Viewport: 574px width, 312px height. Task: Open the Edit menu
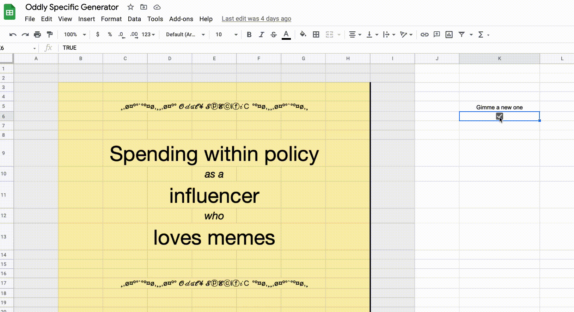click(47, 19)
